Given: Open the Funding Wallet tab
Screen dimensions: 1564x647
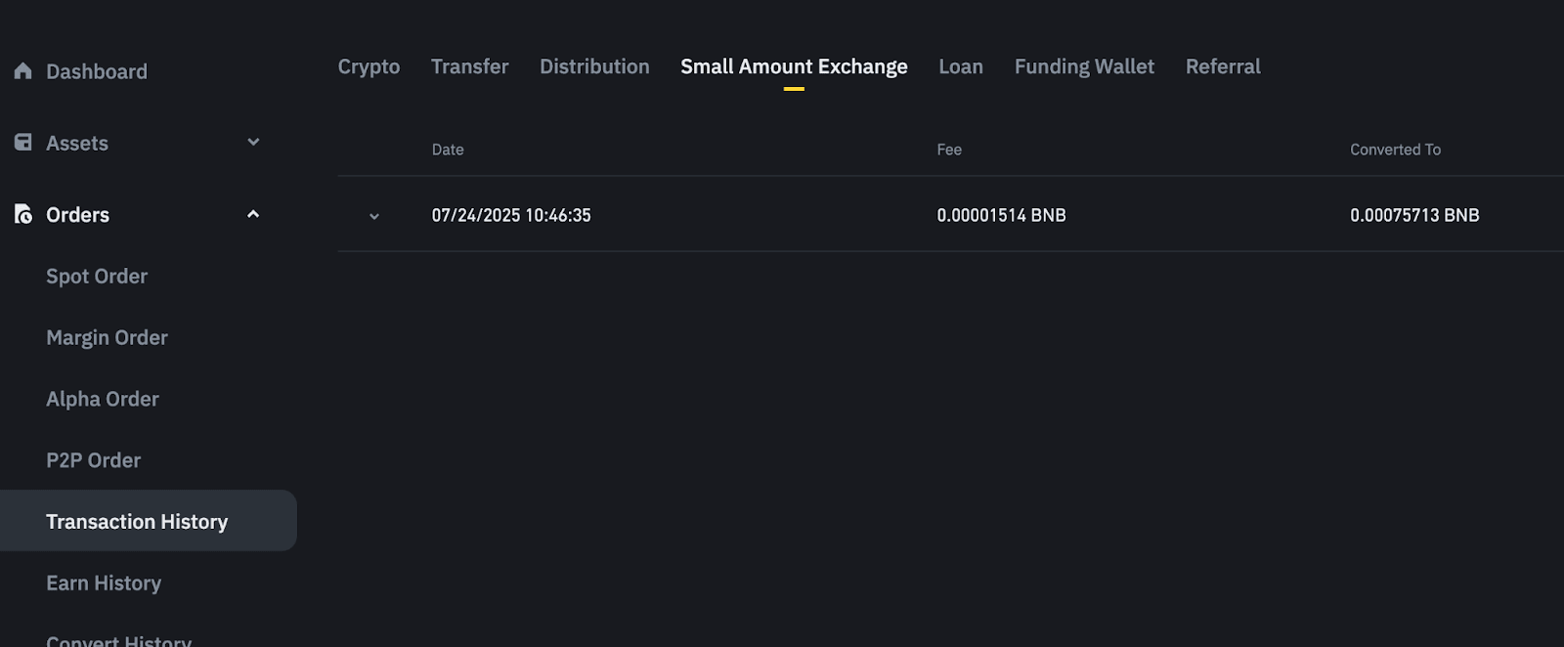Looking at the screenshot, I should click(x=1084, y=66).
